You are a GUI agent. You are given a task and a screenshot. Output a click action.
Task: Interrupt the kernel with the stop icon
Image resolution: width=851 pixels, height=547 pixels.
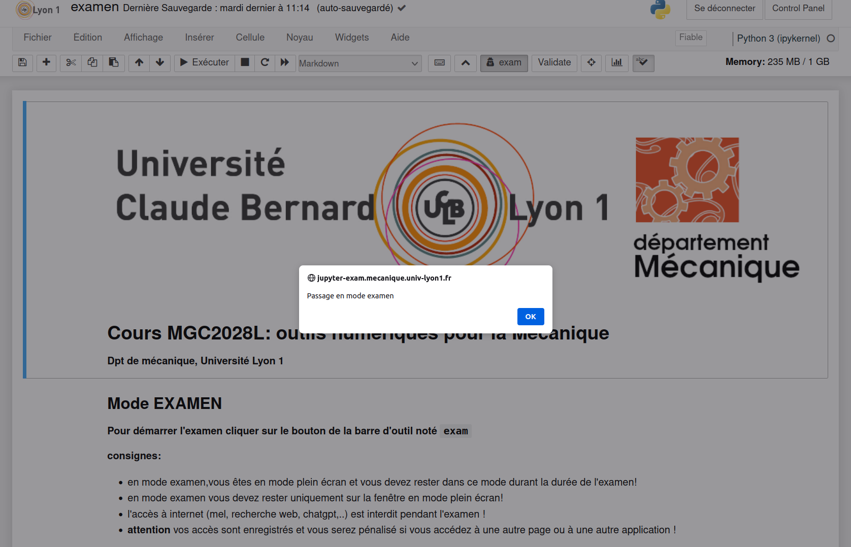(245, 62)
